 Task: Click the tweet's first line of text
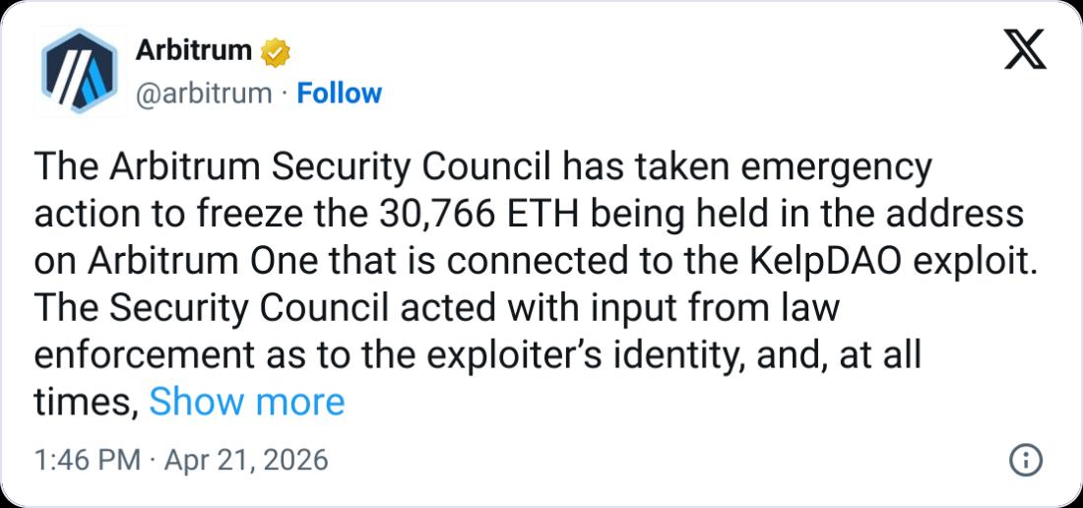(482, 168)
